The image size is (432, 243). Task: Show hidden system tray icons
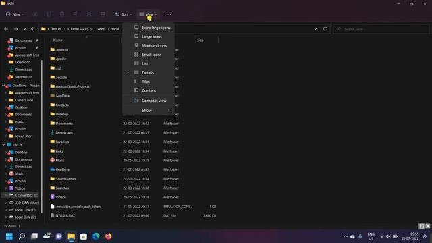[346, 236]
